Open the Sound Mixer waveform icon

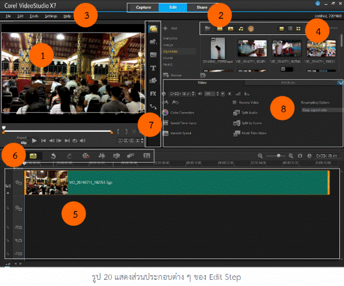click(102, 156)
